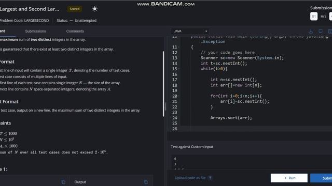This screenshot has height=186, width=332.
Task: Click code line 'Arrays.sort(arr);'
Action: (231, 118)
